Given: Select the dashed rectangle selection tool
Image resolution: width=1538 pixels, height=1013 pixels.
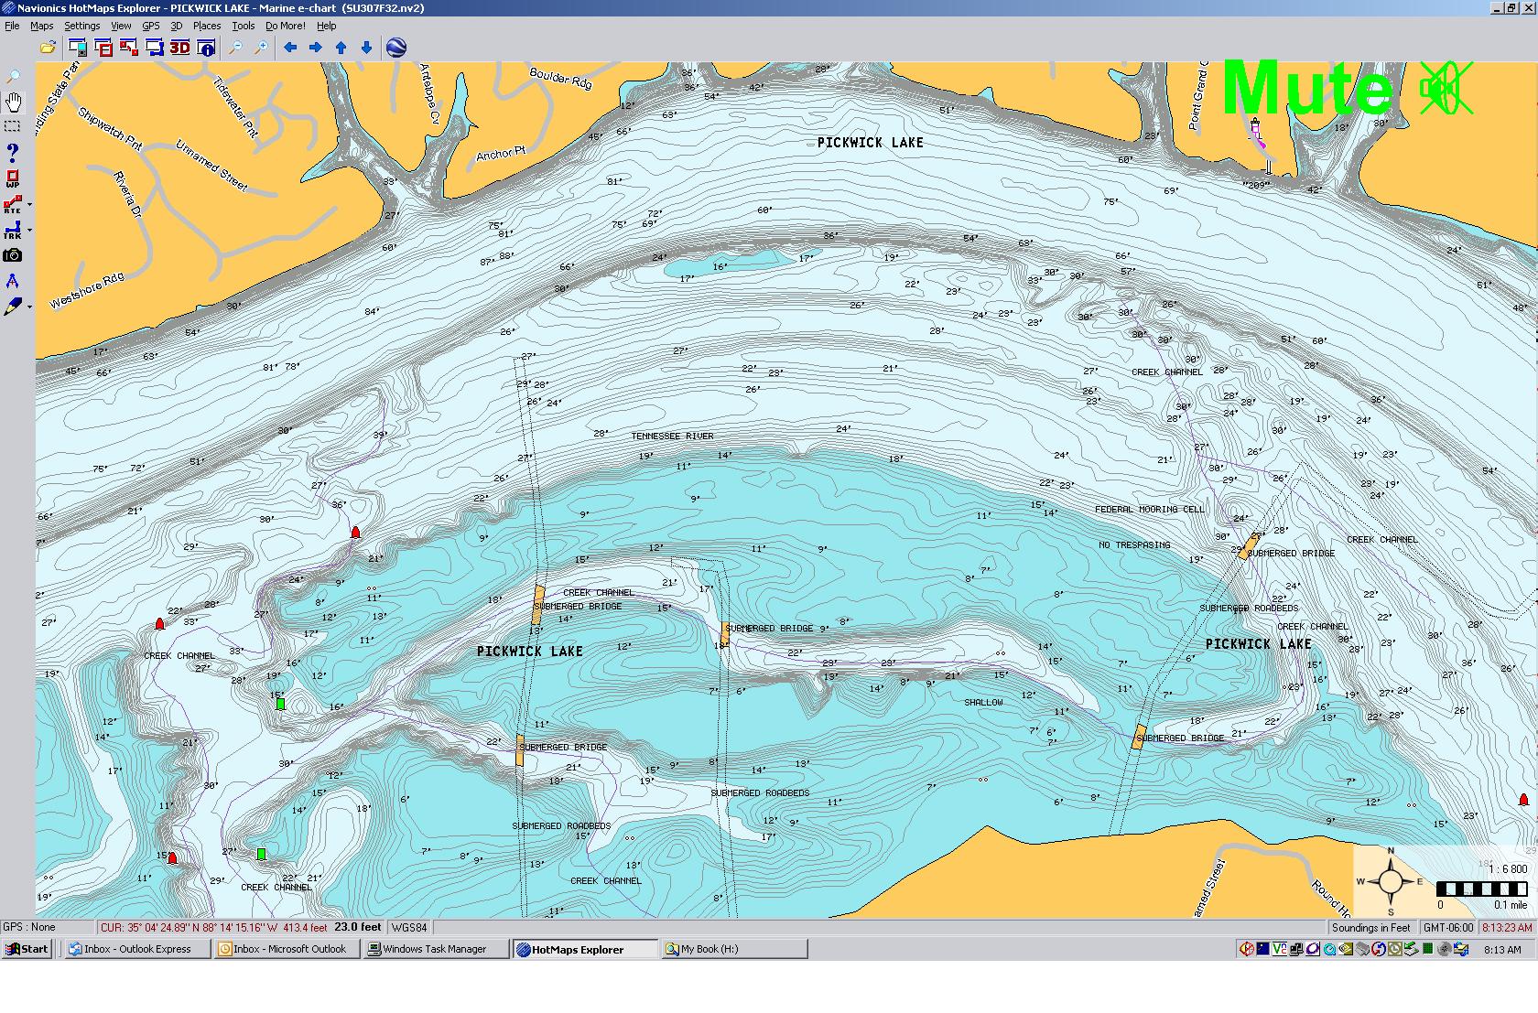Looking at the screenshot, I should coord(13,126).
